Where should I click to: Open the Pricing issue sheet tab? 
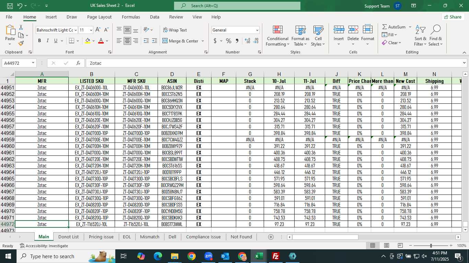pos(101,237)
